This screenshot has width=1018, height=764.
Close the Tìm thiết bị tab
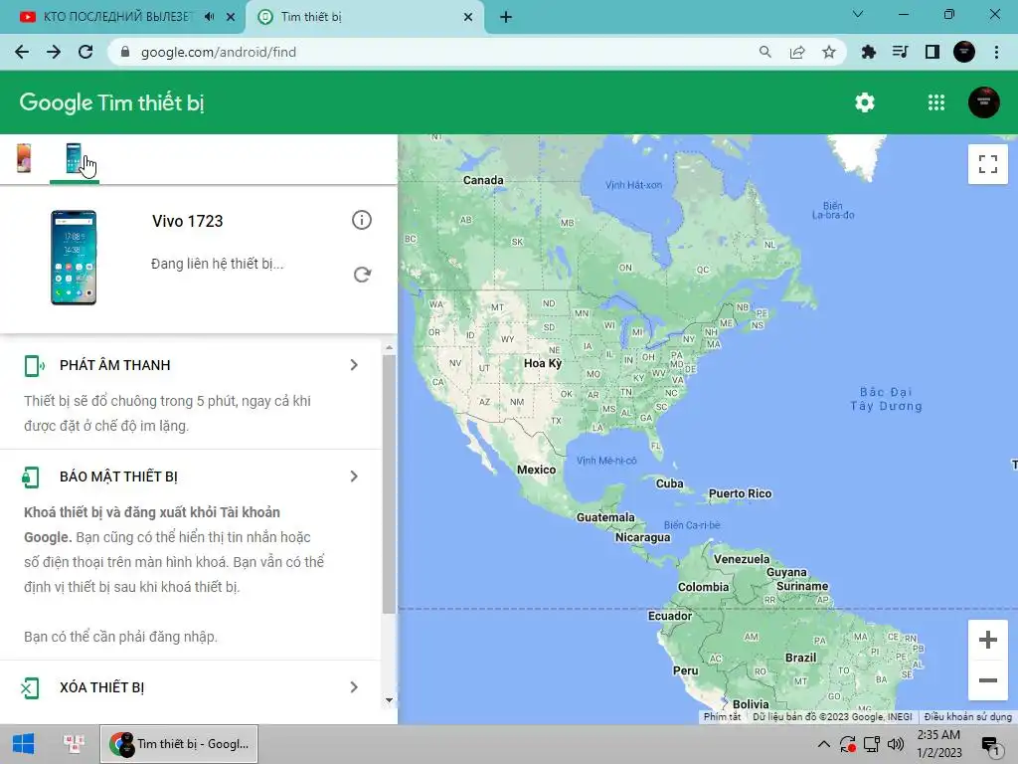[468, 17]
